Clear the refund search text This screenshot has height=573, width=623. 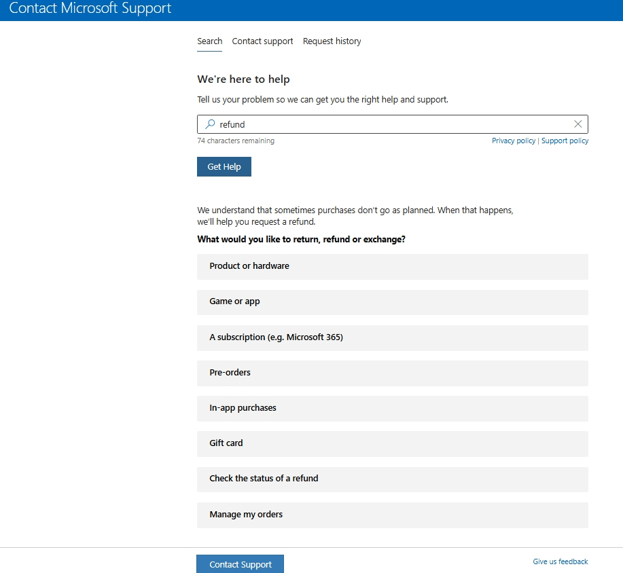577,124
